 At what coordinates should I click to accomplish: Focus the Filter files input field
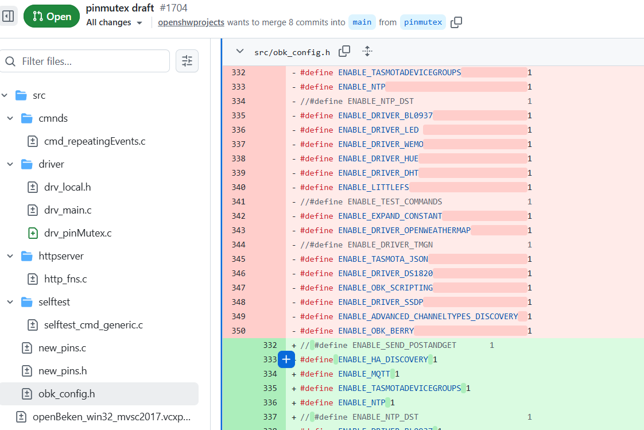(85, 61)
